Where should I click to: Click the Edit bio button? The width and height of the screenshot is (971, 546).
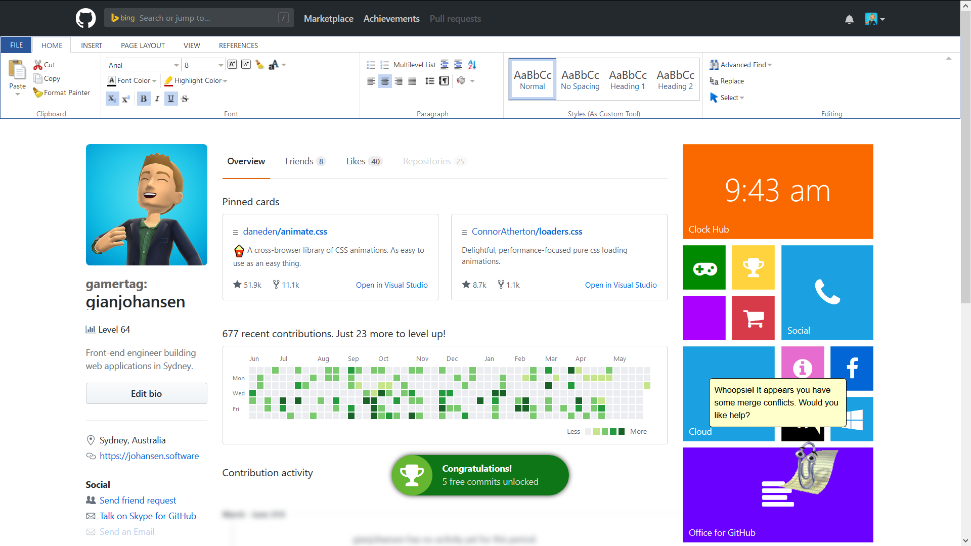pos(146,393)
